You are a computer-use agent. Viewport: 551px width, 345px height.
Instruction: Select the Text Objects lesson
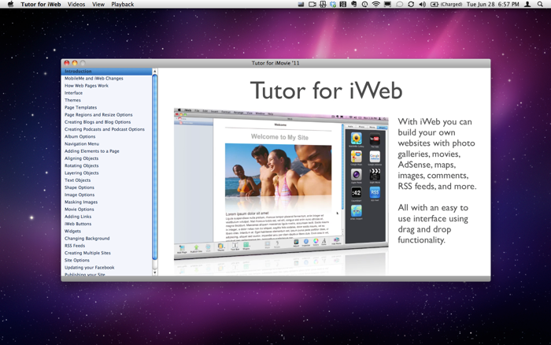(77, 180)
